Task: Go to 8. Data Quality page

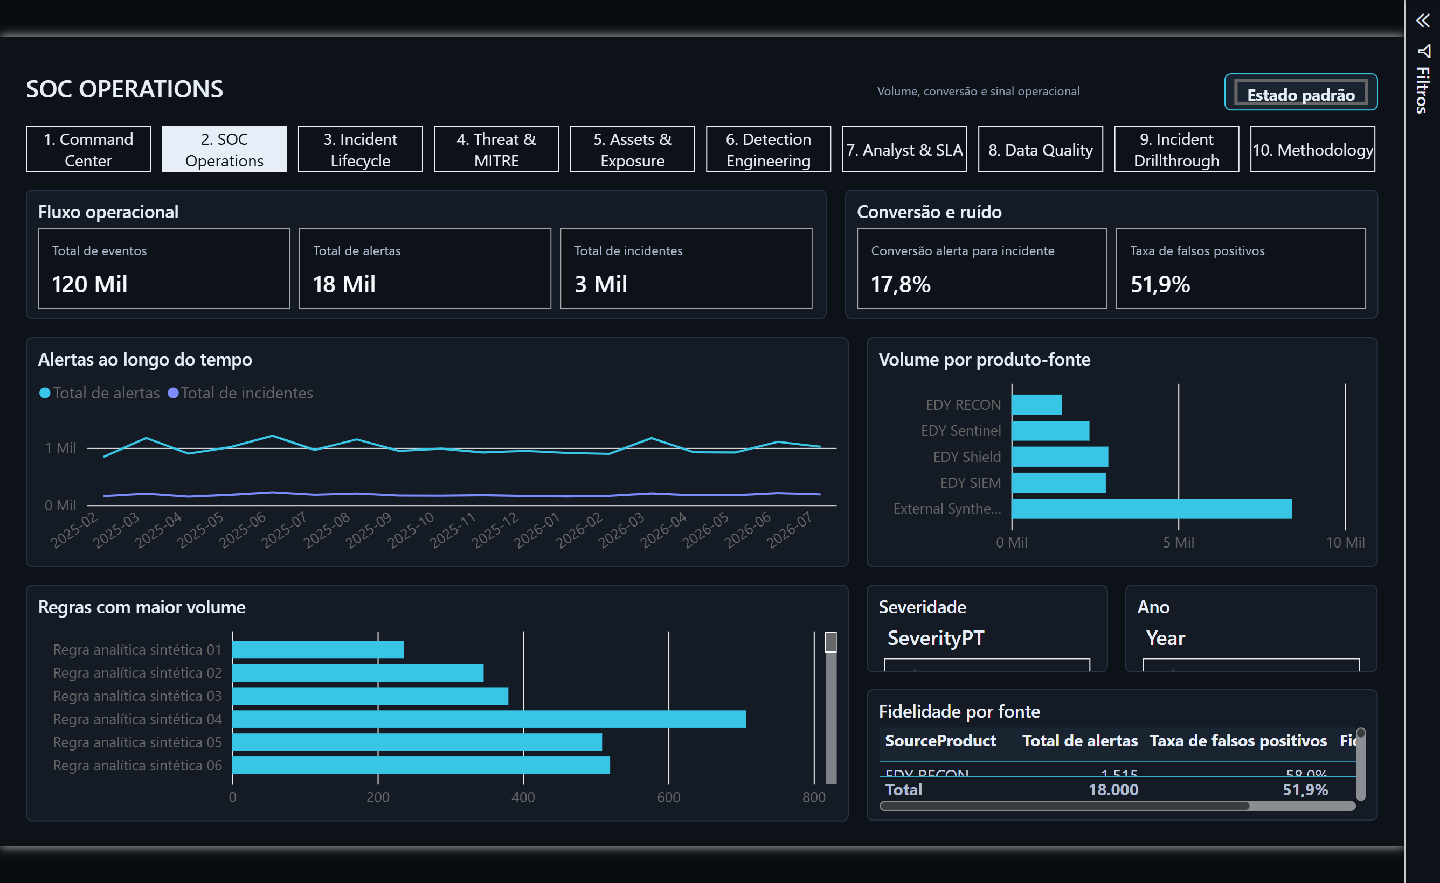Action: [1040, 150]
